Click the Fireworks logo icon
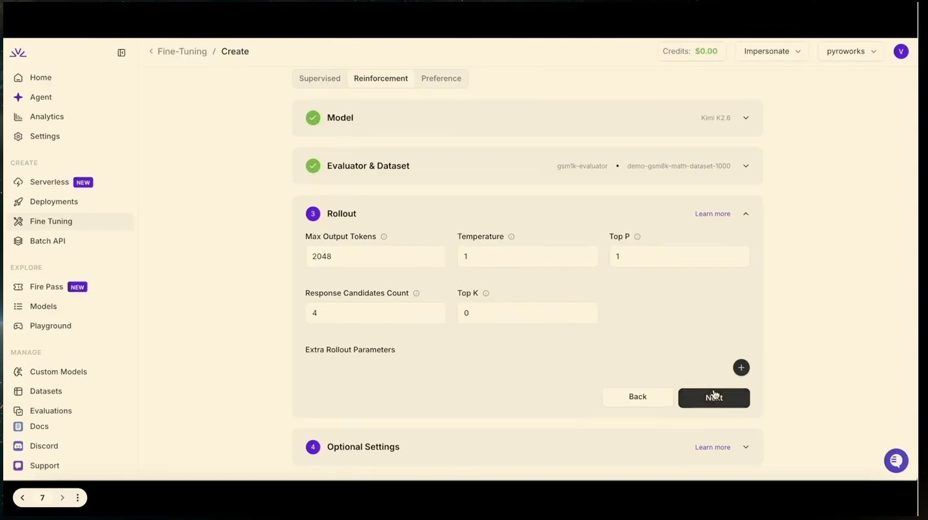Image resolution: width=928 pixels, height=520 pixels. click(x=18, y=52)
